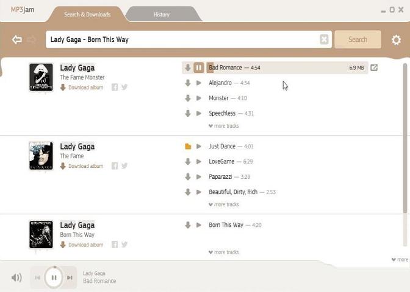The image size is (410, 292).
Task: Download the Beautiful, Dirty, Rich track
Action: [188, 192]
